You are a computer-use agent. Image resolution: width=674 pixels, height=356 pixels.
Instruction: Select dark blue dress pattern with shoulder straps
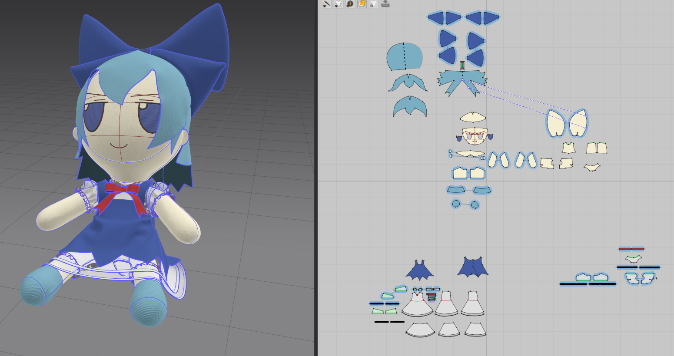pyautogui.click(x=420, y=270)
